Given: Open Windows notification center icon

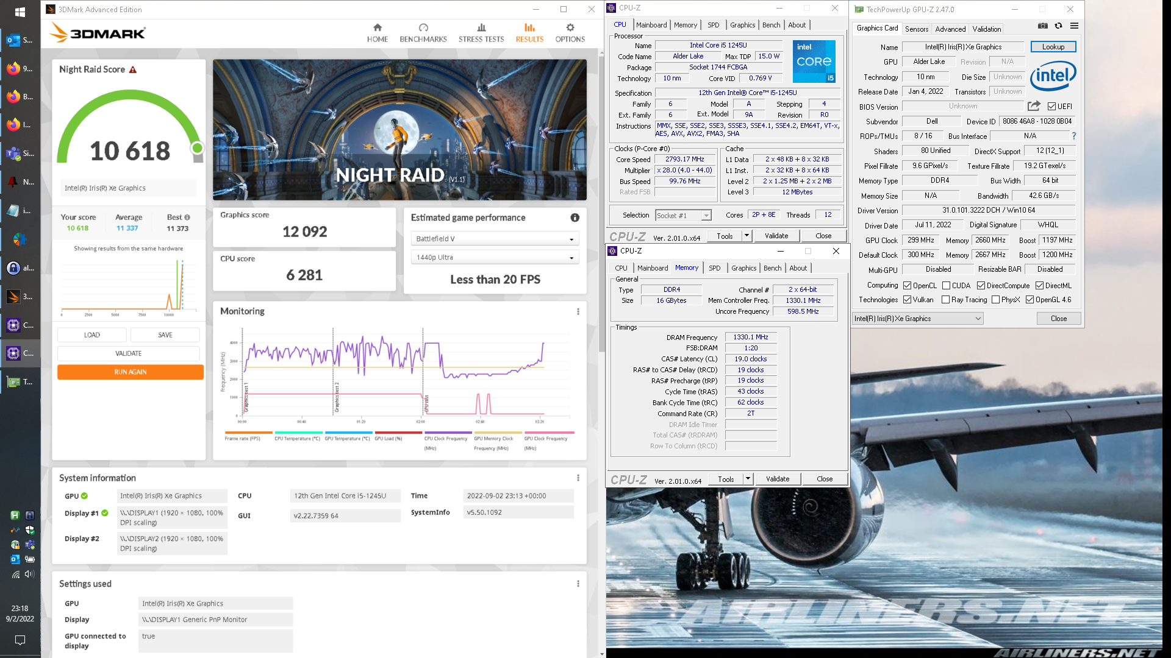Looking at the screenshot, I should coord(20,640).
